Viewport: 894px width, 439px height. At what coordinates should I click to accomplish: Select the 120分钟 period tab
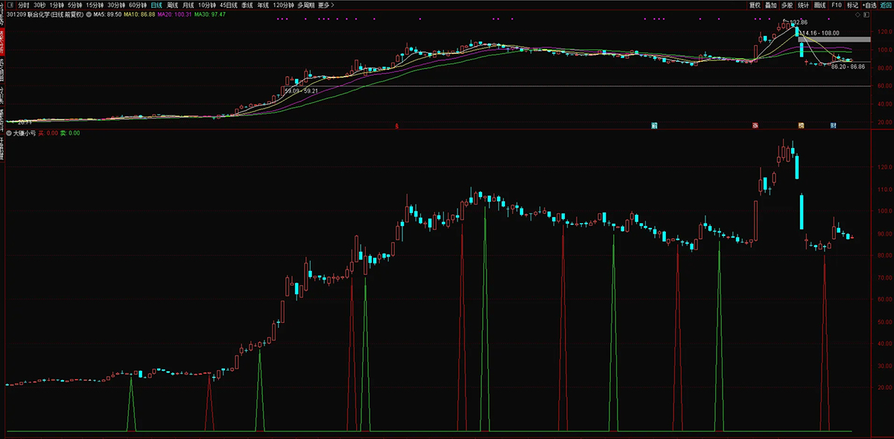[284, 4]
